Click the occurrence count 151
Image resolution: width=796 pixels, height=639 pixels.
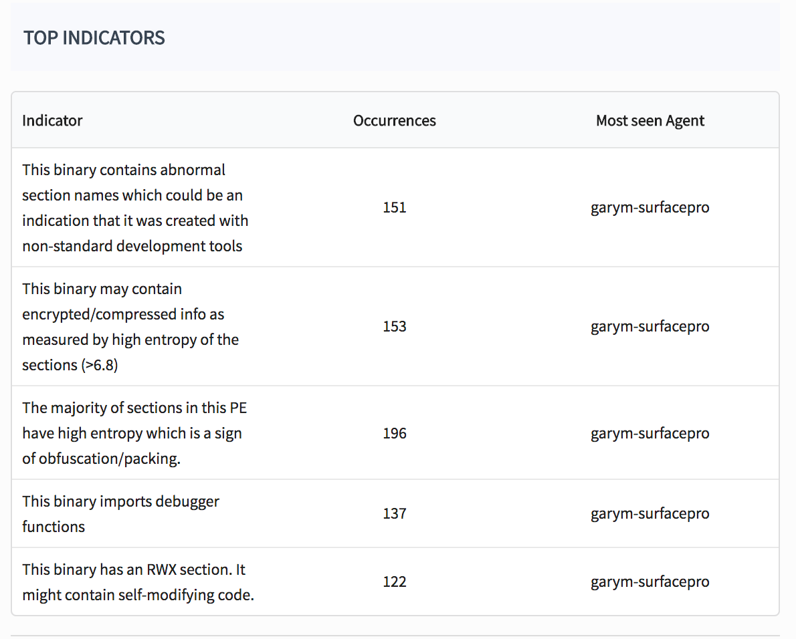coord(394,207)
